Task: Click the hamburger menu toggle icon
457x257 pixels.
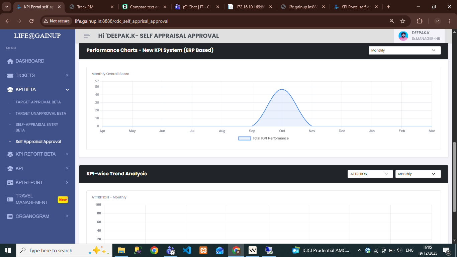Action: pyautogui.click(x=87, y=36)
